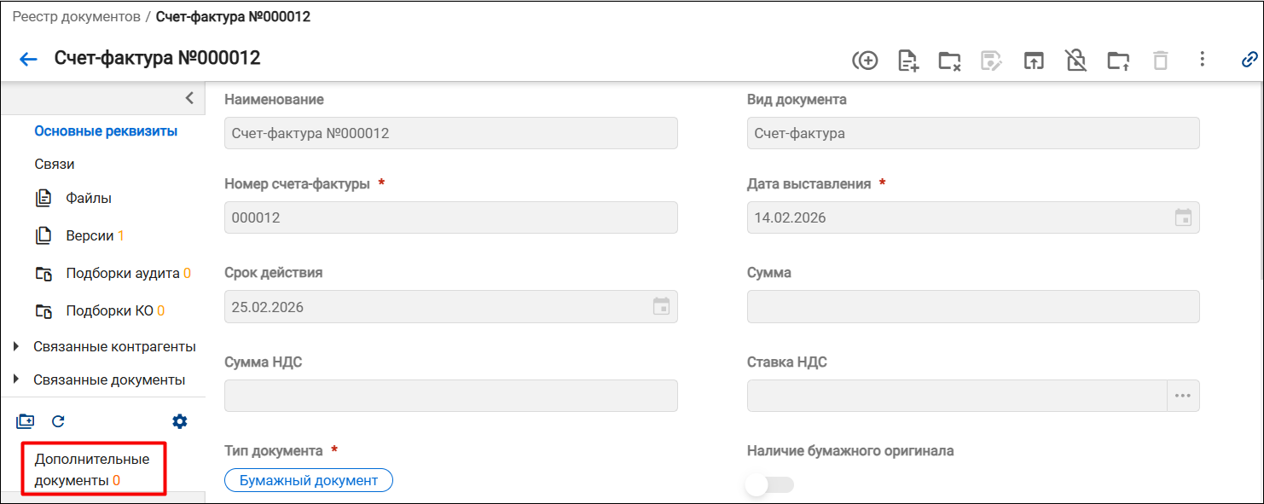Click the upload window toolbar icon
The image size is (1264, 504).
(x=1033, y=60)
